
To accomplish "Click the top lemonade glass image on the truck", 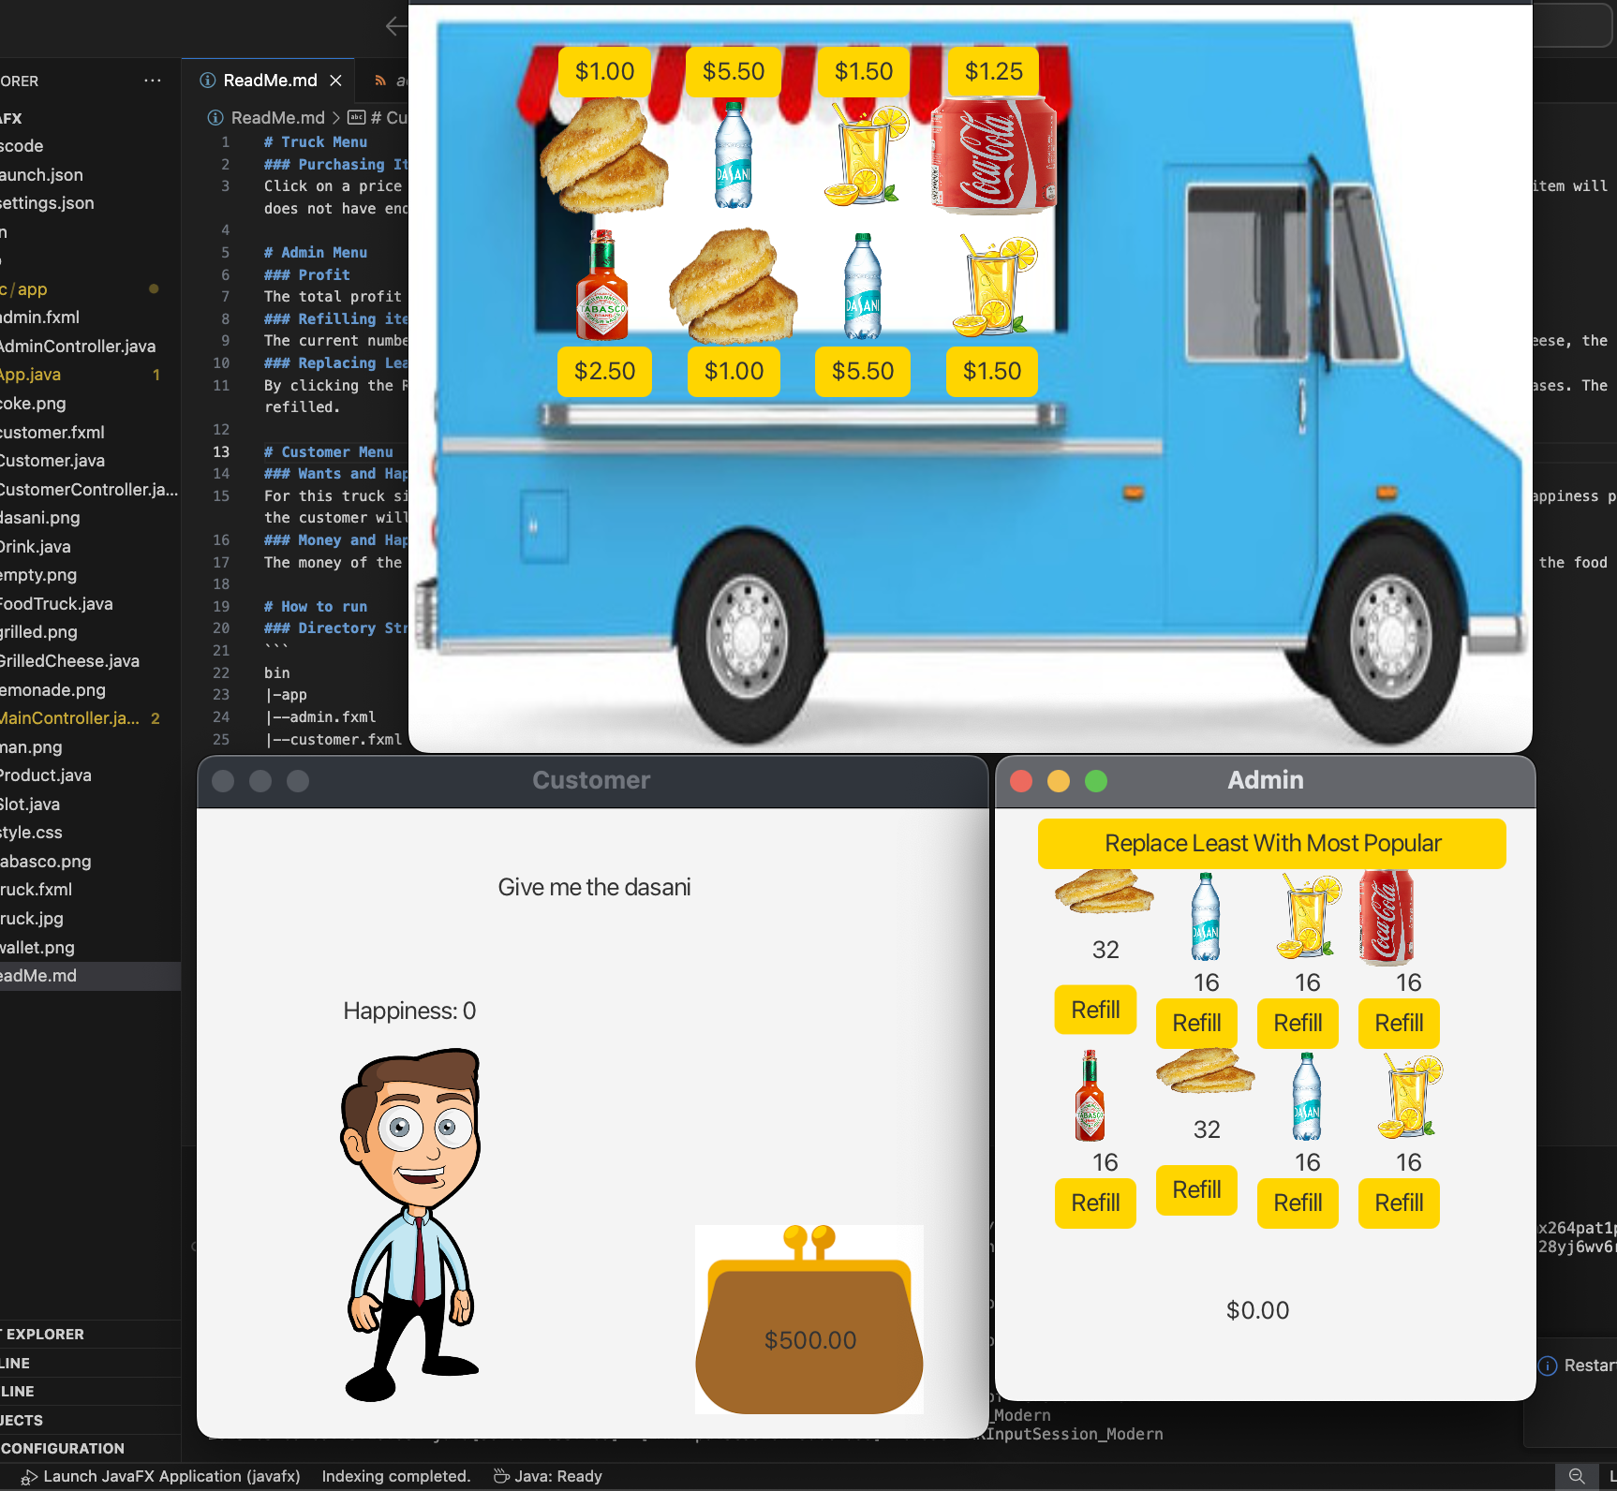I will pyautogui.click(x=866, y=155).
